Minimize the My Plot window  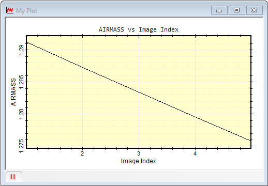point(219,10)
